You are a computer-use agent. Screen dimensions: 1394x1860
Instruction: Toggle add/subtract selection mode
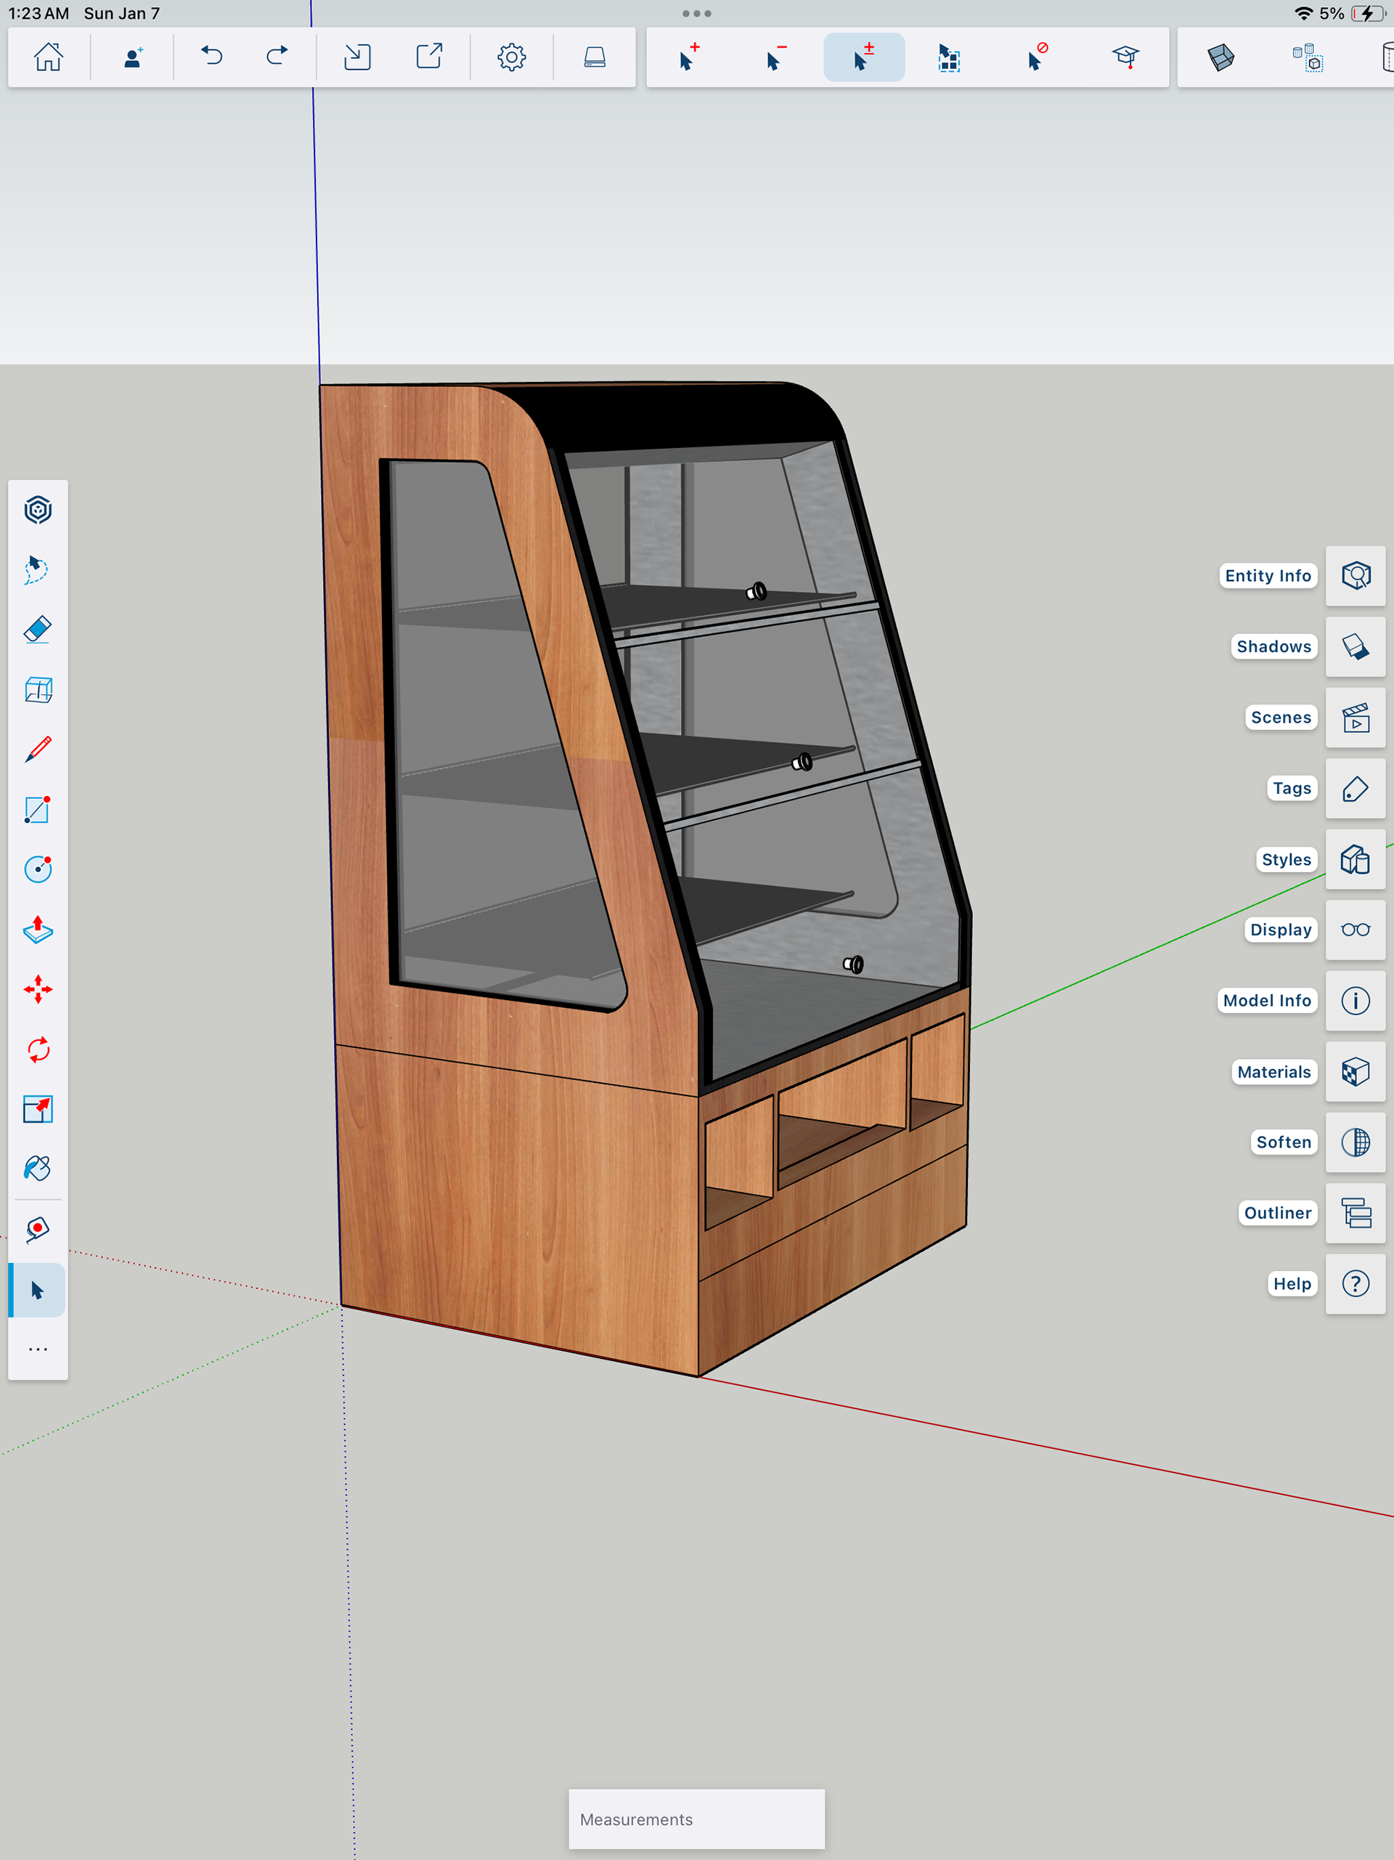[863, 57]
